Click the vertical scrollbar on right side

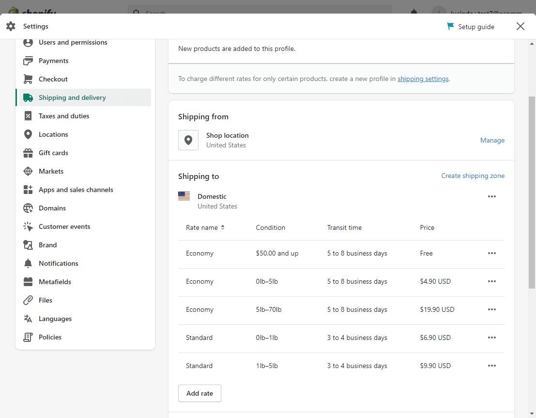[x=532, y=194]
